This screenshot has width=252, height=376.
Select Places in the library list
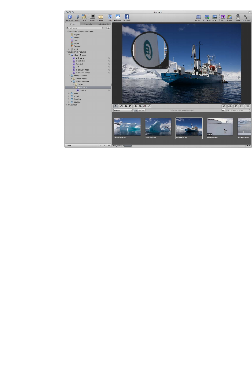pos(76,43)
